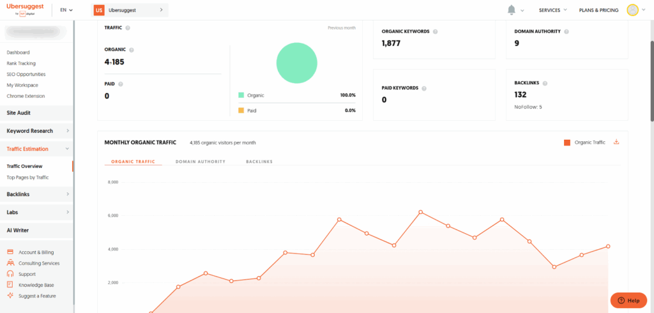Click the orange Help button
654x313 pixels.
[628, 300]
